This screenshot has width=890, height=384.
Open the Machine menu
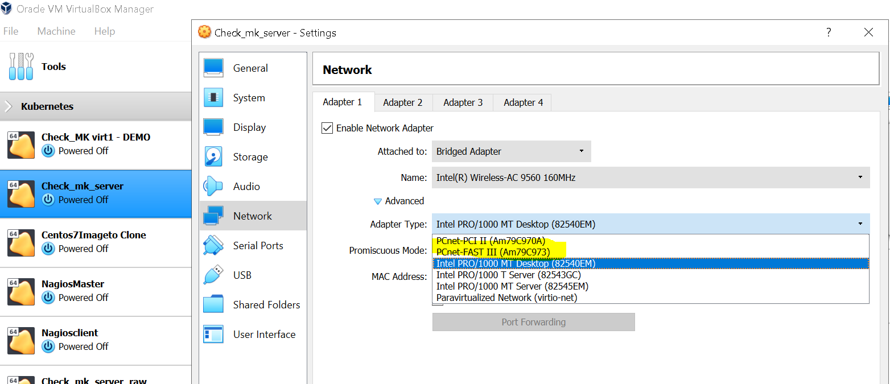pyautogui.click(x=56, y=31)
